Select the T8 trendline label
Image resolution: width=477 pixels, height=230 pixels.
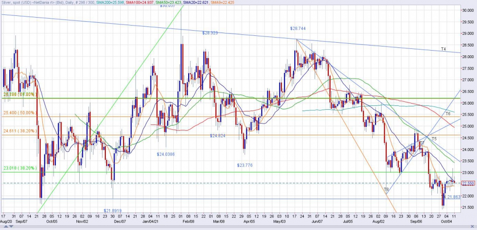point(386,190)
